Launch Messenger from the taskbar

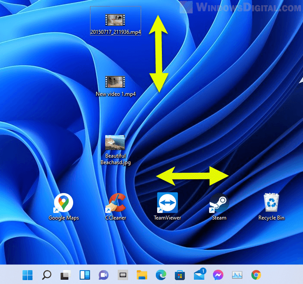218,275
